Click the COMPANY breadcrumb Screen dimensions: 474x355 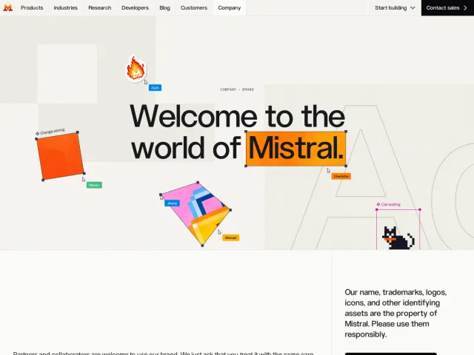pyautogui.click(x=228, y=89)
